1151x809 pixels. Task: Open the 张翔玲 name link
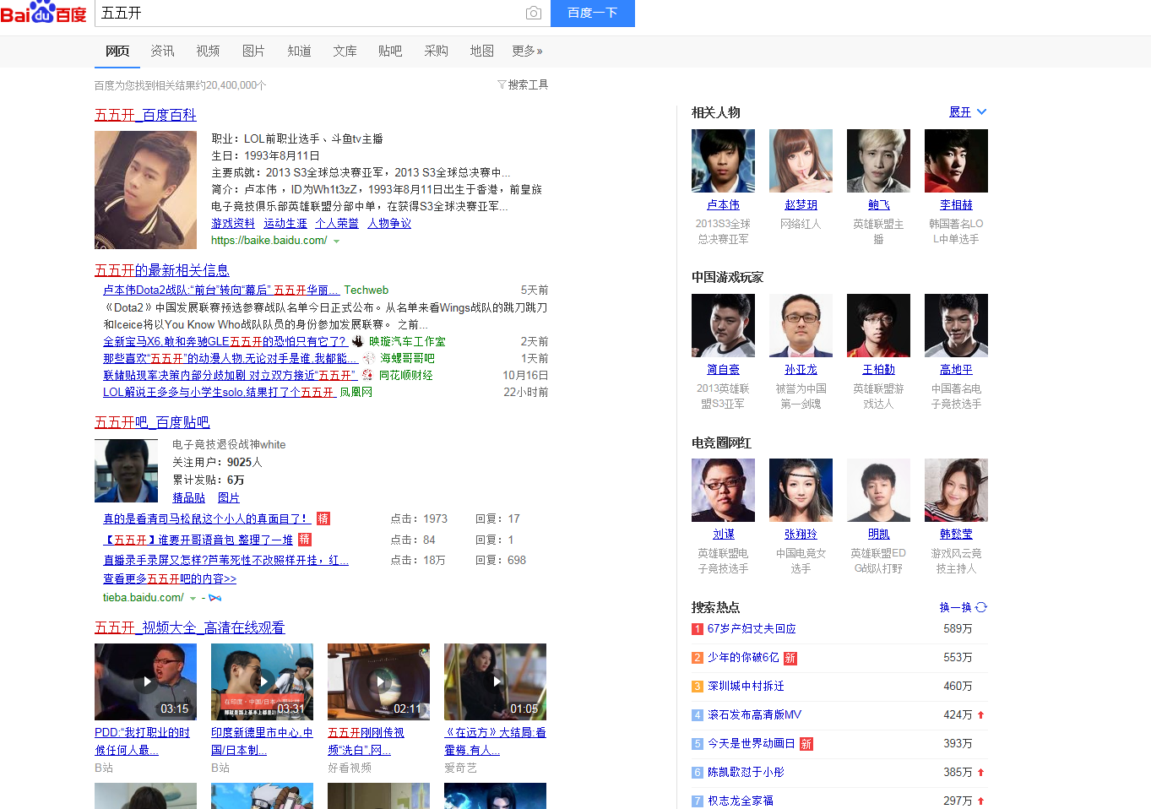pyautogui.click(x=801, y=534)
